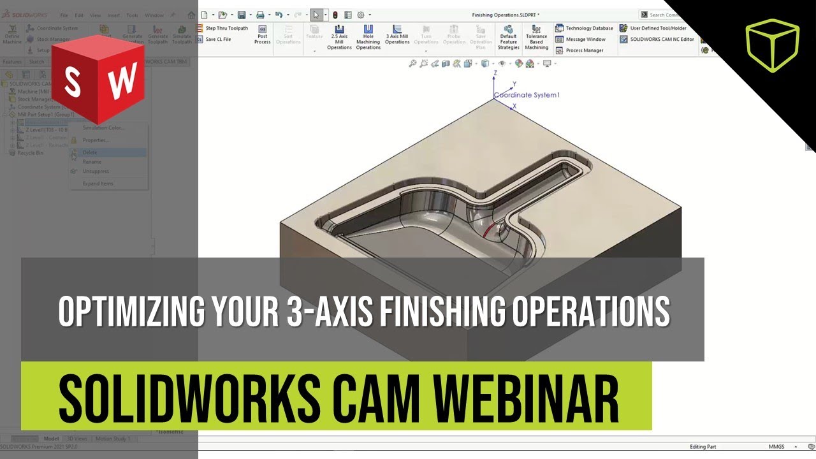The image size is (816, 459).
Task: Click the Previous View icon
Action: click(x=435, y=63)
